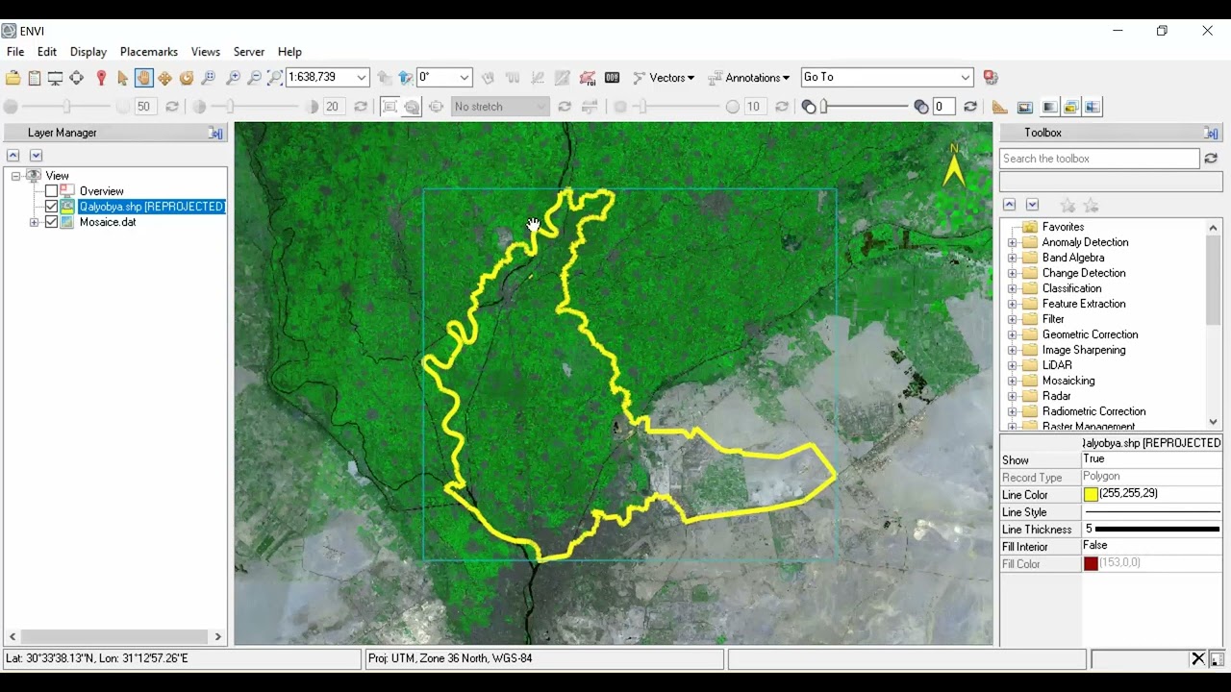Open the Portal tool
The width and height of the screenshot is (1231, 692).
[x=1024, y=107]
